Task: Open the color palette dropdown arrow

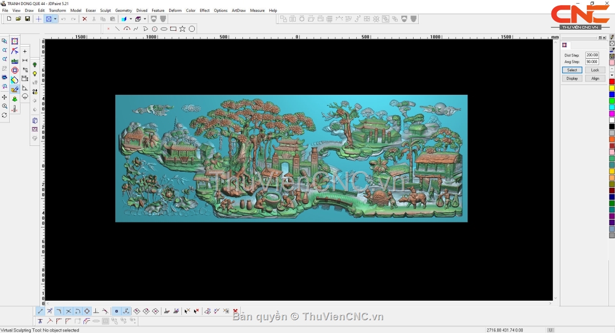Action: point(612,75)
